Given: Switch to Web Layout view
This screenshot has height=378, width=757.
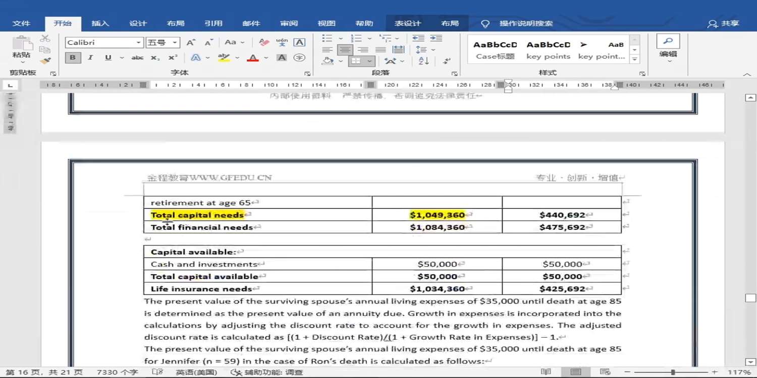Looking at the screenshot, I should [x=606, y=372].
